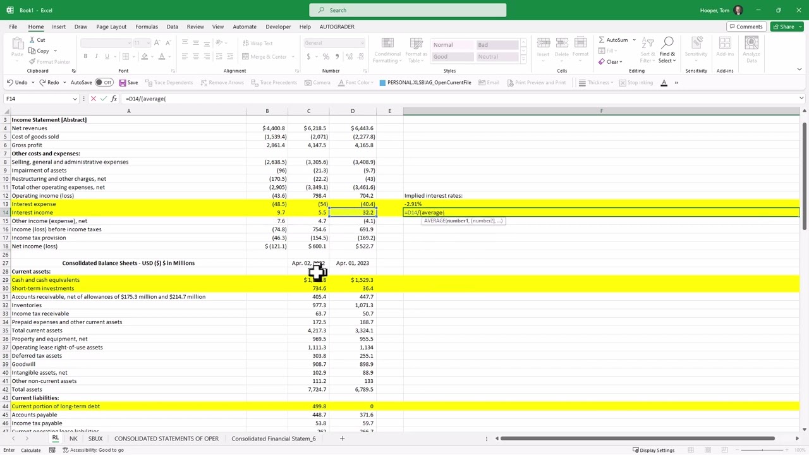The width and height of the screenshot is (809, 455).
Task: Apply the Neutral cell style
Action: point(497,57)
